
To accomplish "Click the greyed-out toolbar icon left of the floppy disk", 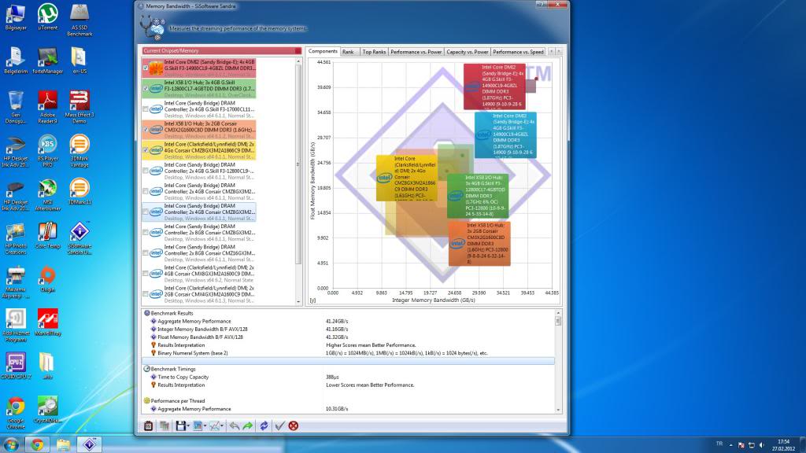I will 165,425.
